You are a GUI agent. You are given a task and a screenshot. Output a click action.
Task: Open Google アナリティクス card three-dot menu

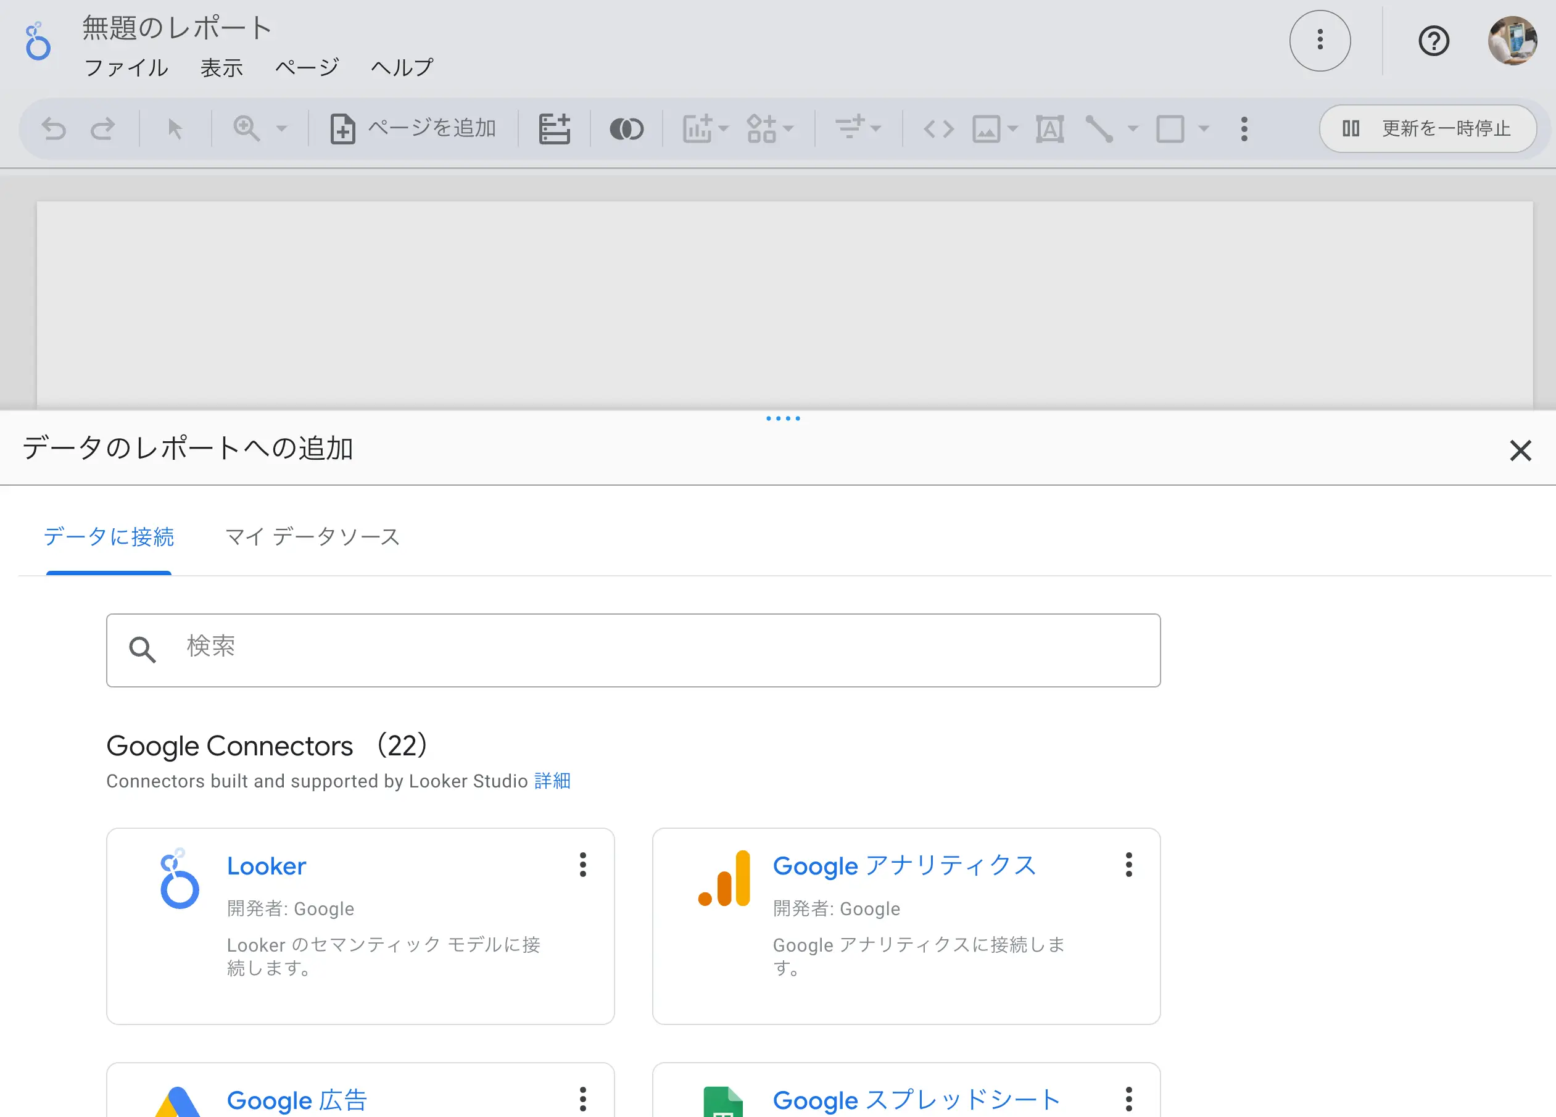pos(1128,865)
